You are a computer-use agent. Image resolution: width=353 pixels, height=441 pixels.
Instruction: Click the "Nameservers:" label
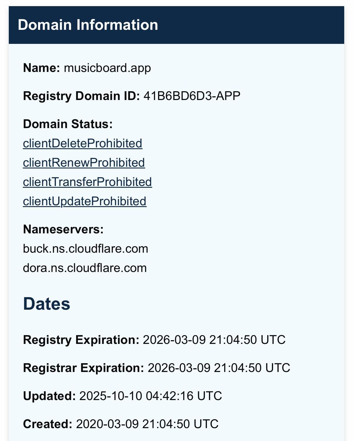point(63,229)
